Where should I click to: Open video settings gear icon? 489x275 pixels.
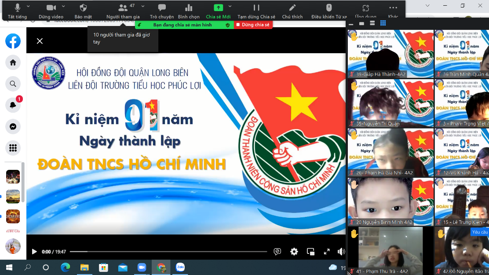pos(294,252)
